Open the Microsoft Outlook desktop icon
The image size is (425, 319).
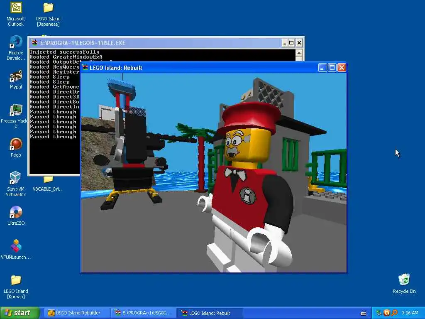click(x=16, y=14)
